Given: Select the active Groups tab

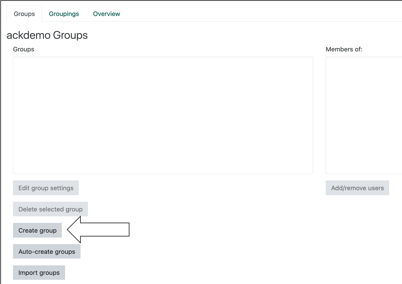Looking at the screenshot, I should click(24, 14).
